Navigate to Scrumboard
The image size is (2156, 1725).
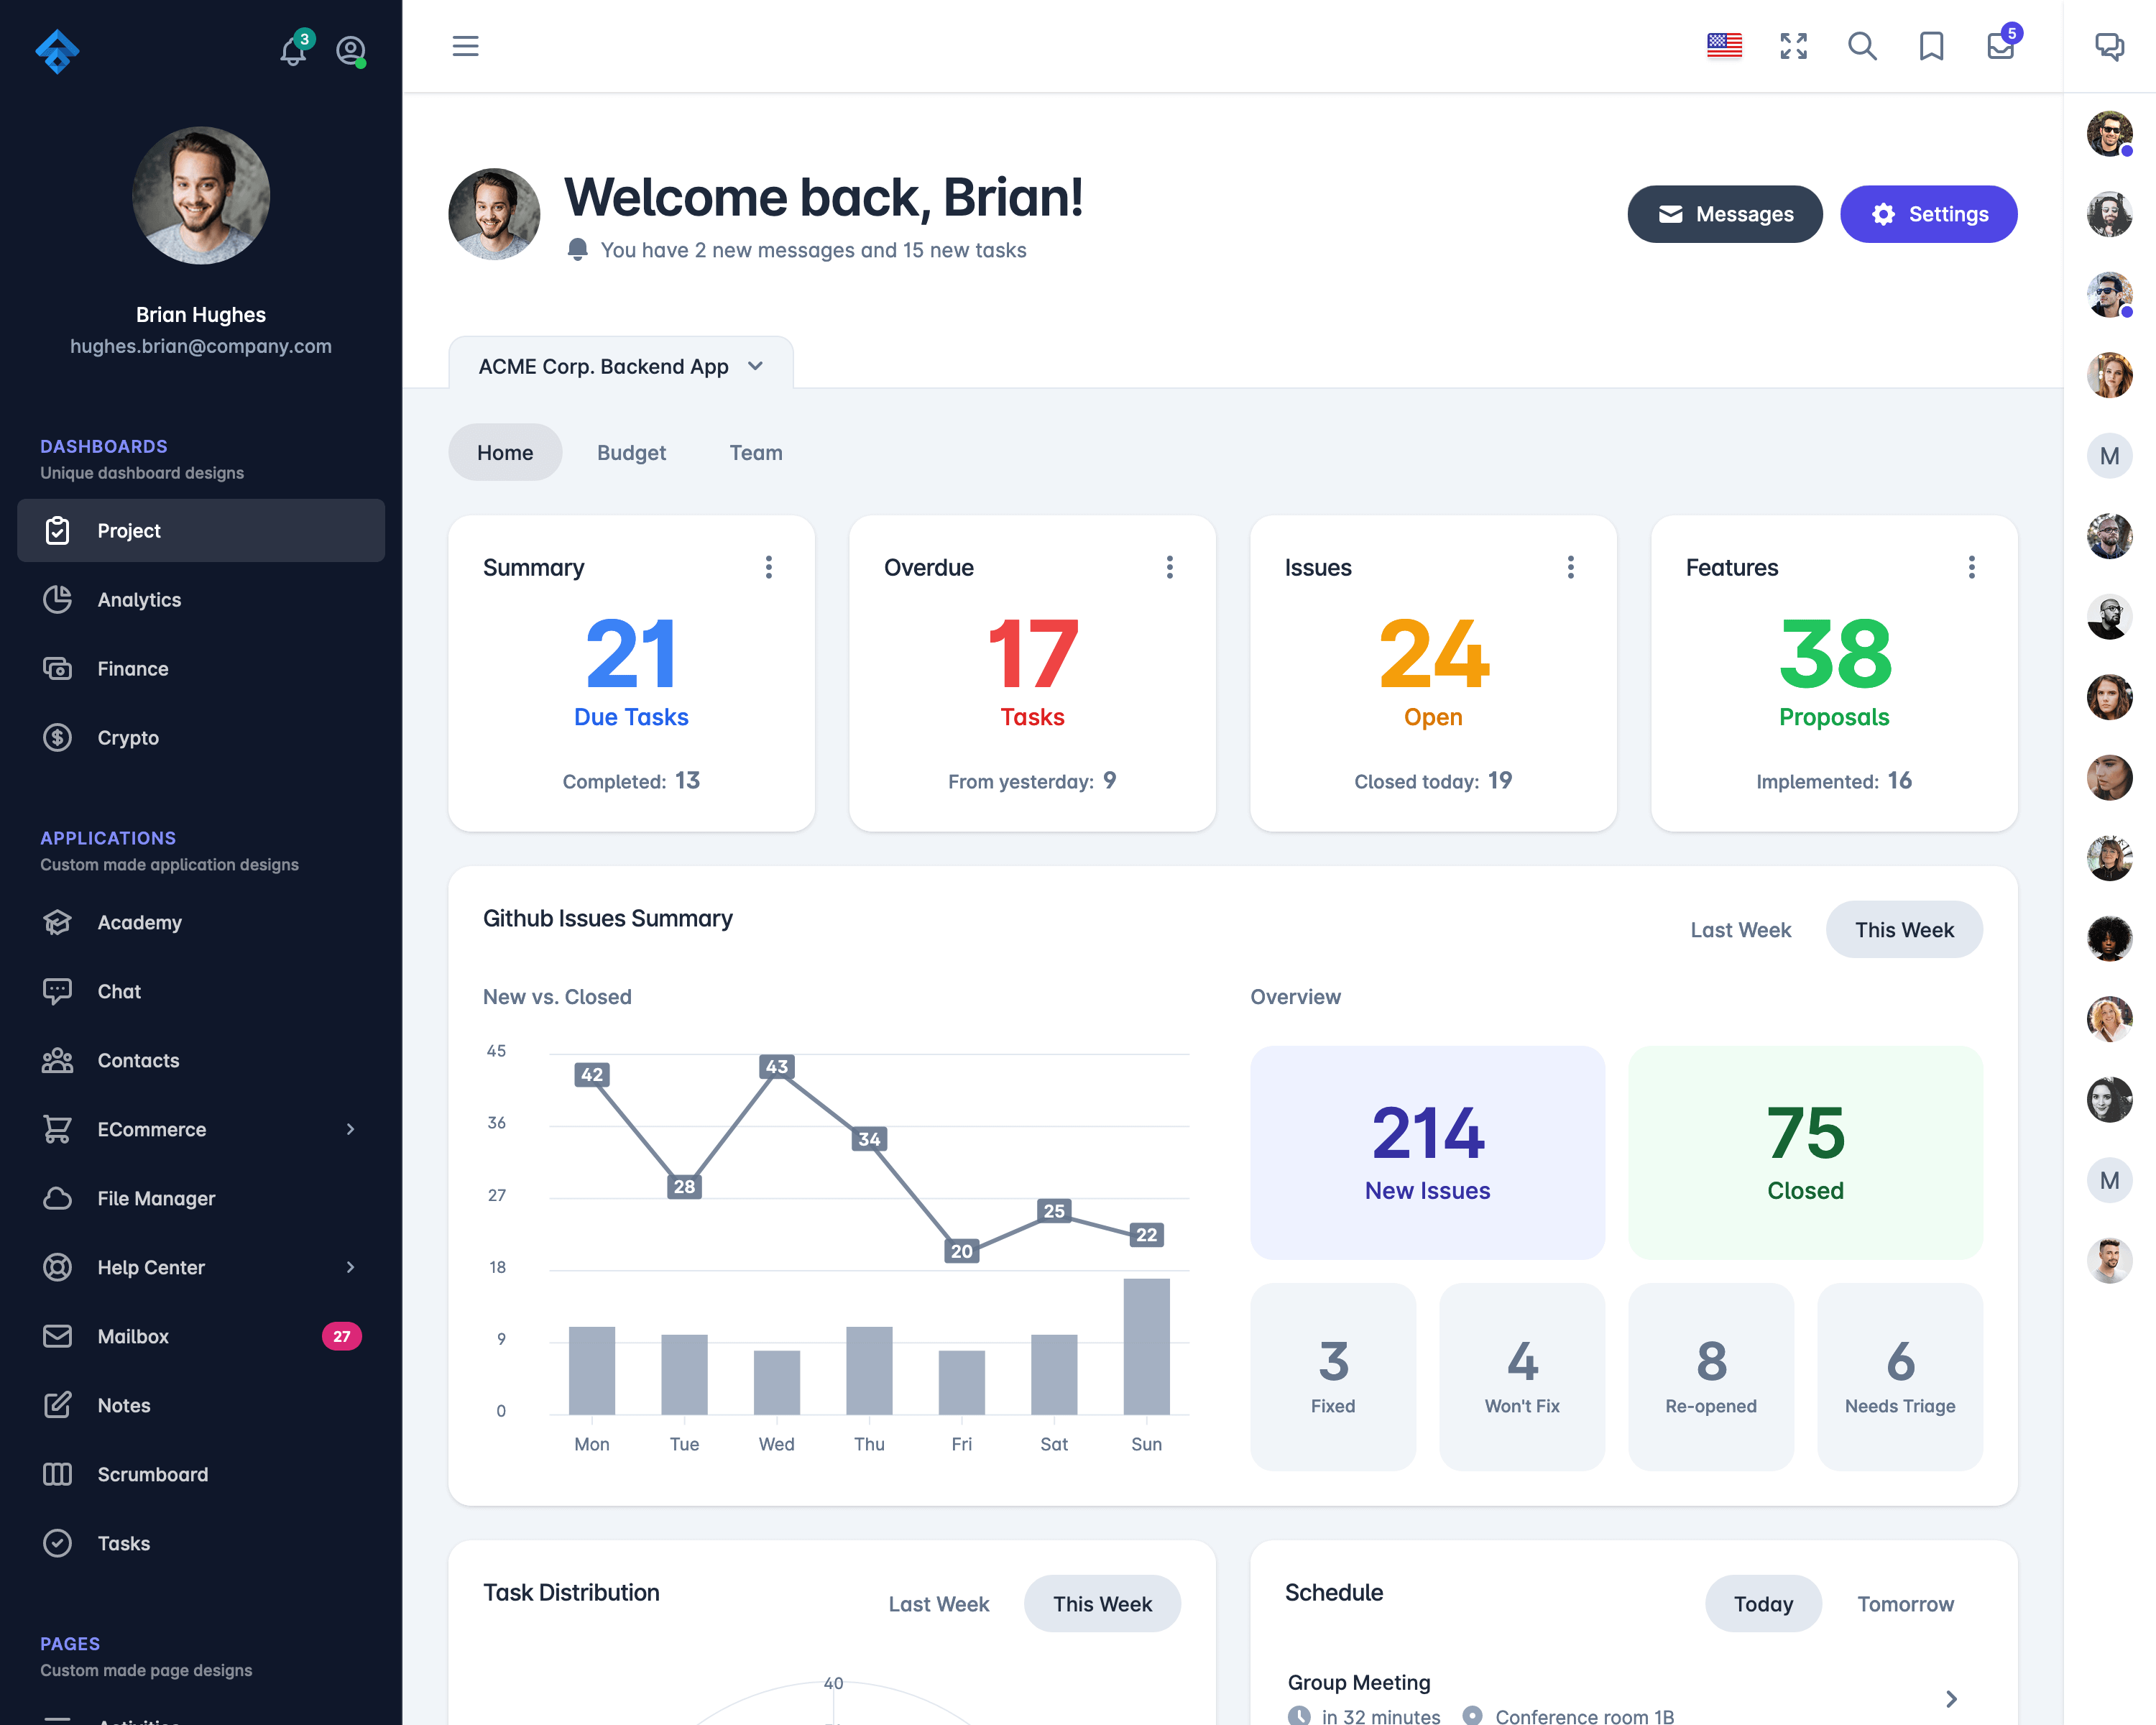click(153, 1473)
